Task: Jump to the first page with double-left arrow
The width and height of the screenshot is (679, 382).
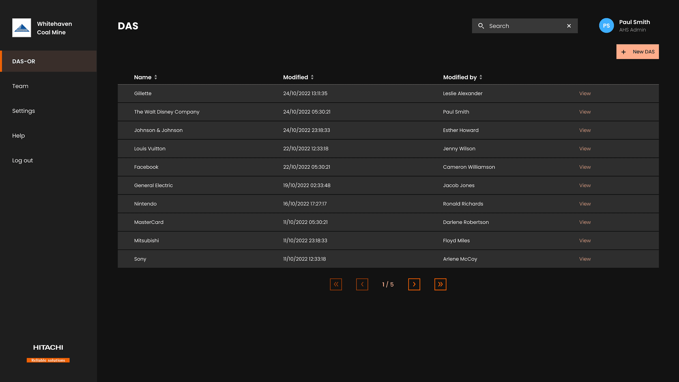Action: click(336, 284)
